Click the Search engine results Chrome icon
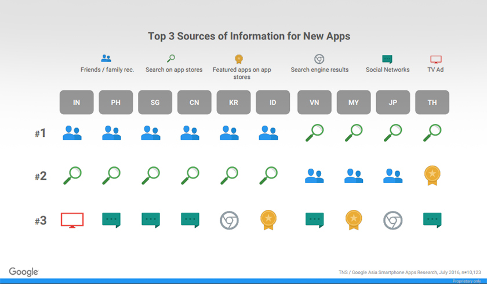Screen dimensions: 487x284 click(x=319, y=59)
